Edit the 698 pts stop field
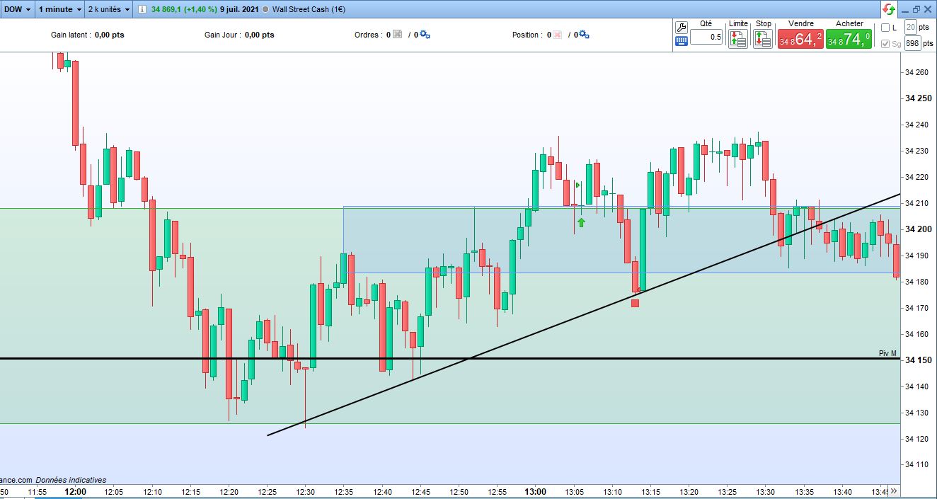Image resolution: width=937 pixels, height=499 pixels. 912,43
